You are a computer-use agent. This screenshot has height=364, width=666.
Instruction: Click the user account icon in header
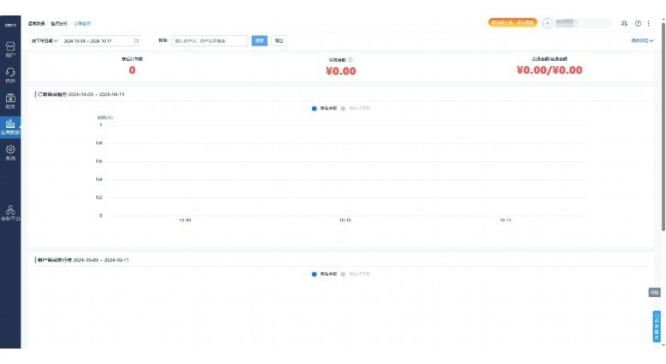point(624,23)
